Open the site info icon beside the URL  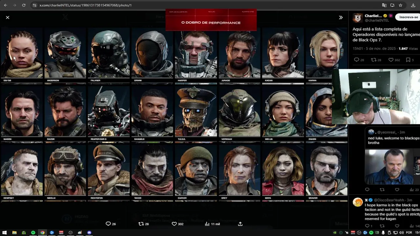[35, 5]
